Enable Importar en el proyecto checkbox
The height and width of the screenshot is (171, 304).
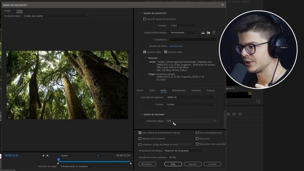(140, 139)
